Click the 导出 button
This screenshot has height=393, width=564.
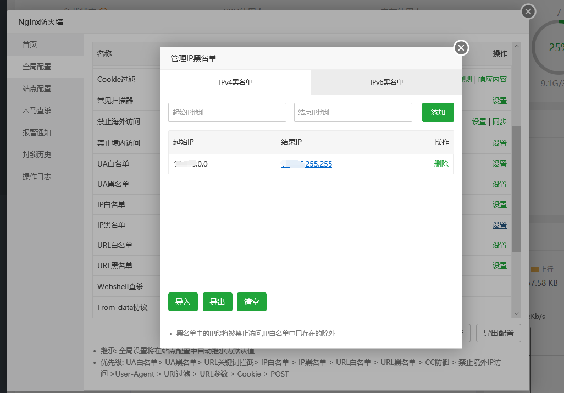tap(217, 302)
